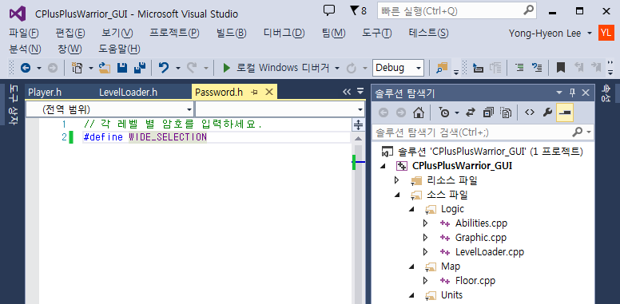Collapse the CPlusPlusWarrior_GUI project node
The height and width of the screenshot is (304, 620).
383,166
